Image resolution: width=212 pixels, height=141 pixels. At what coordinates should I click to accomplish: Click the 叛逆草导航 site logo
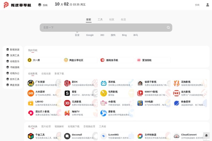pyautogui.click(x=17, y=5)
